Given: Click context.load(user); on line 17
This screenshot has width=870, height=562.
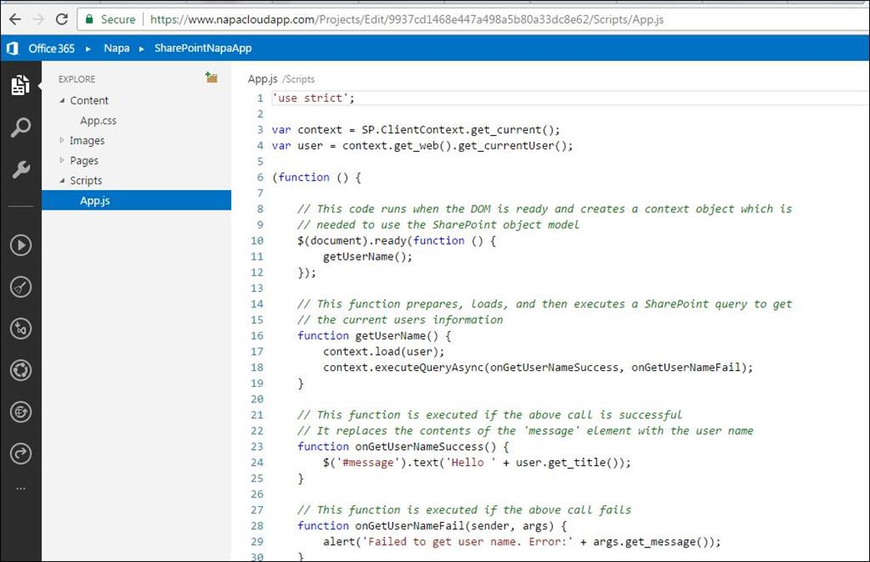Looking at the screenshot, I should pyautogui.click(x=384, y=351).
